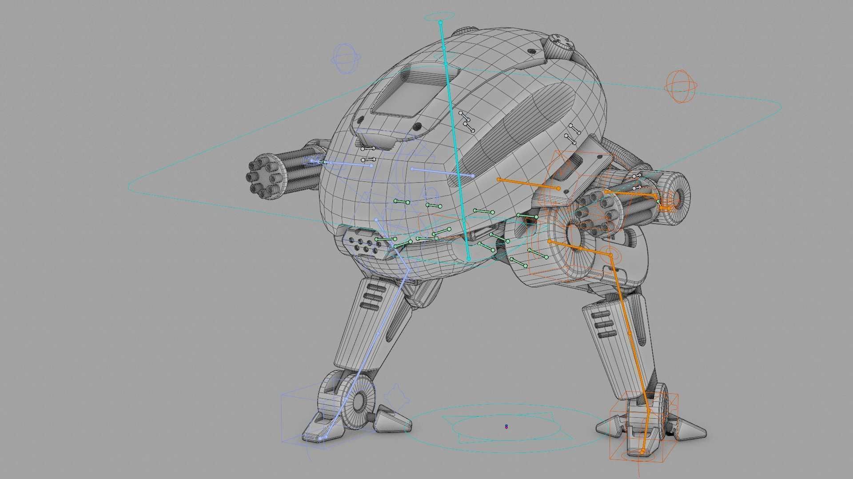Pick the orange upper leg bone on the right hip
This screenshot has width=853, height=479.
coord(580,248)
